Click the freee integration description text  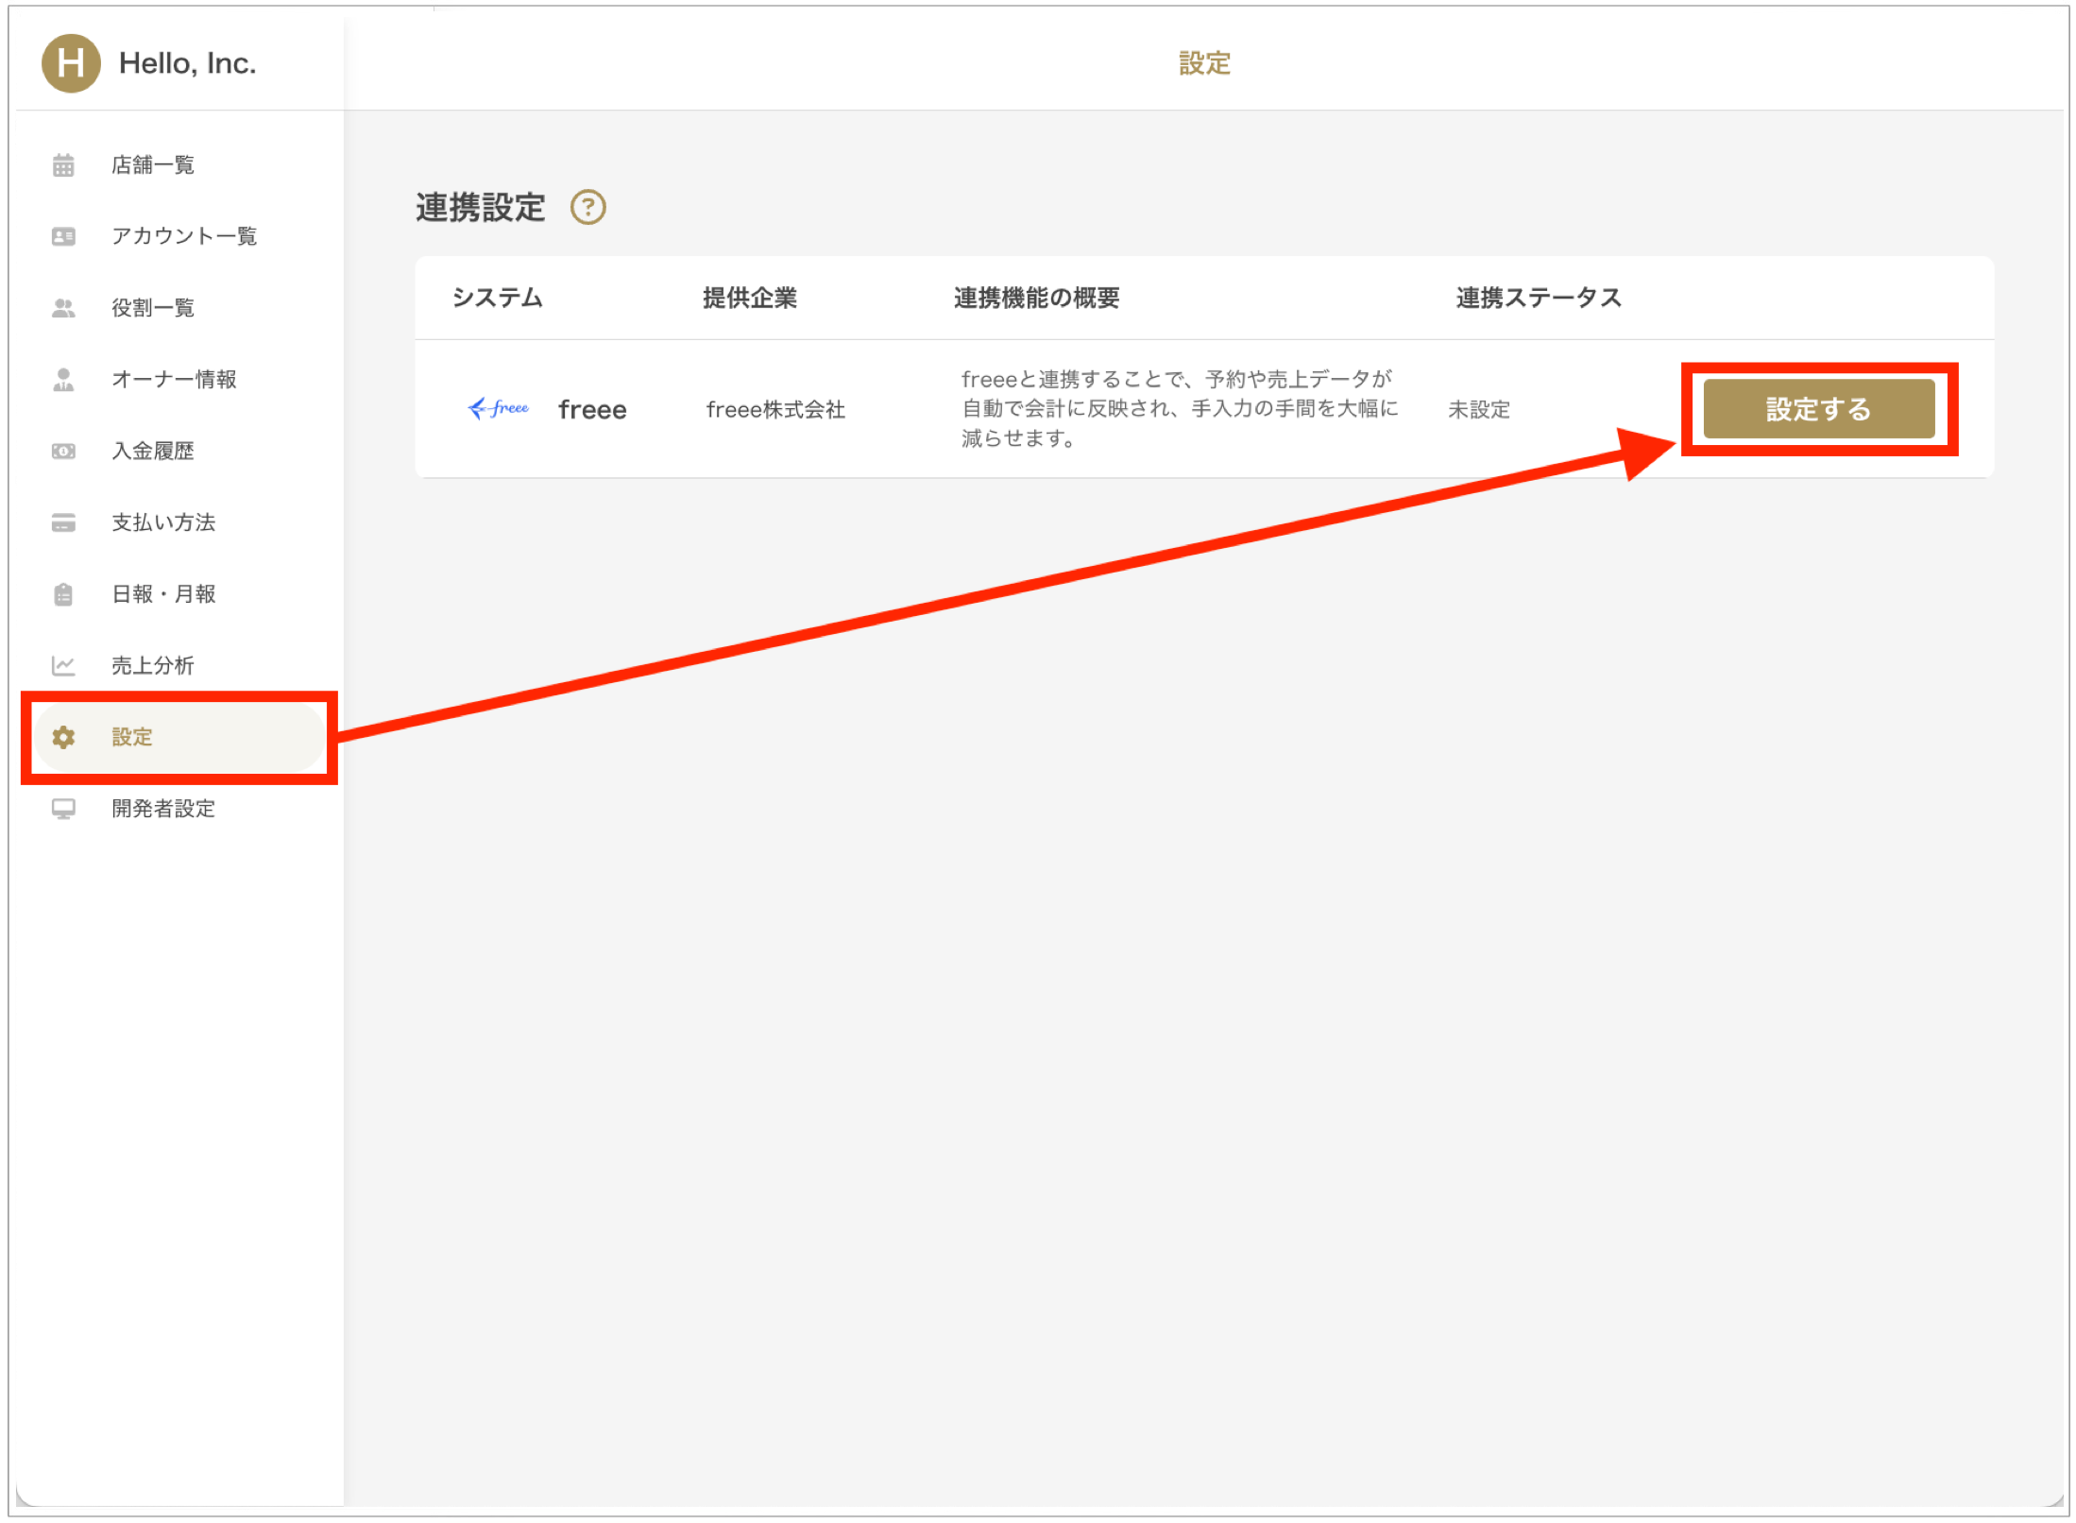click(x=1180, y=409)
